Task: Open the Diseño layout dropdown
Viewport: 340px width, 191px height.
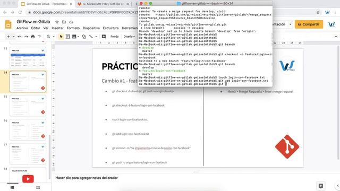Action: click(129, 37)
